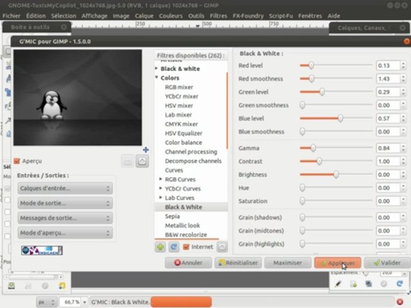Click the pencil edit icon in Calques panel
This screenshot has height=308, width=411.
click(x=338, y=284)
